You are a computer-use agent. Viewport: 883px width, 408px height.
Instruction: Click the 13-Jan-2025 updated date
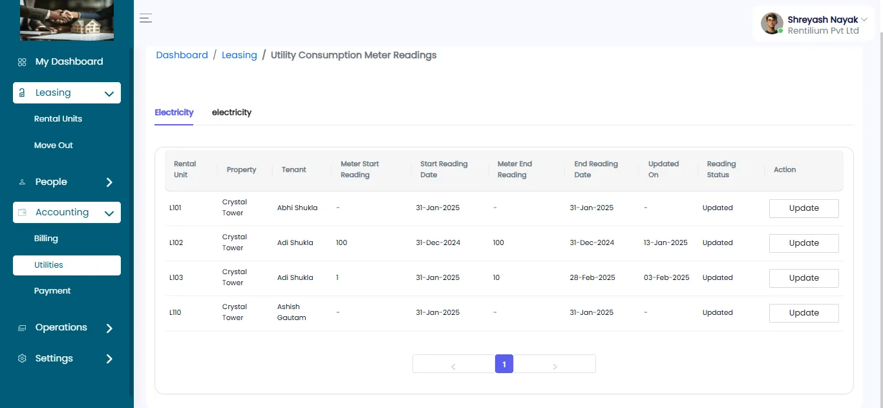[666, 243]
